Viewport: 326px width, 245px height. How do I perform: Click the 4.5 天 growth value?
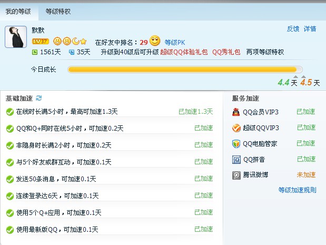[x=310, y=83]
